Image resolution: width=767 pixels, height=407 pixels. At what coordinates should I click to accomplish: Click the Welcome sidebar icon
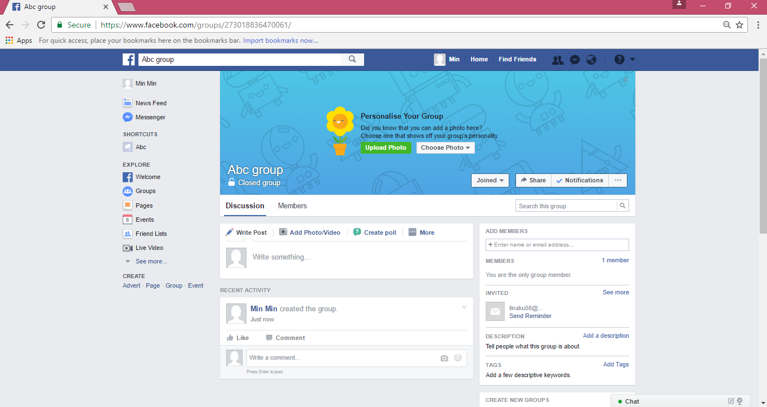tap(128, 177)
